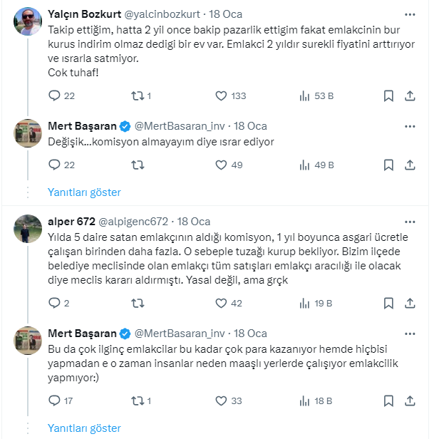Image resolution: width=439 pixels, height=439 pixels.
Task: Share Yalçın Bozkurt's tweet
Action: pyautogui.click(x=410, y=95)
